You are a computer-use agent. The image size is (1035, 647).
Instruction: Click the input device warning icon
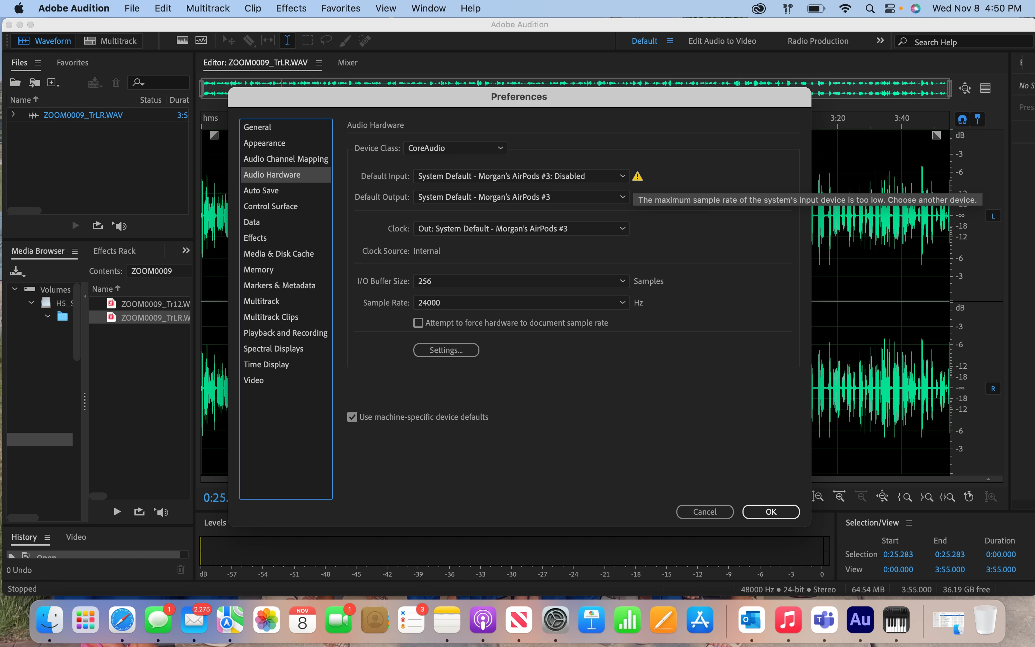click(x=637, y=176)
